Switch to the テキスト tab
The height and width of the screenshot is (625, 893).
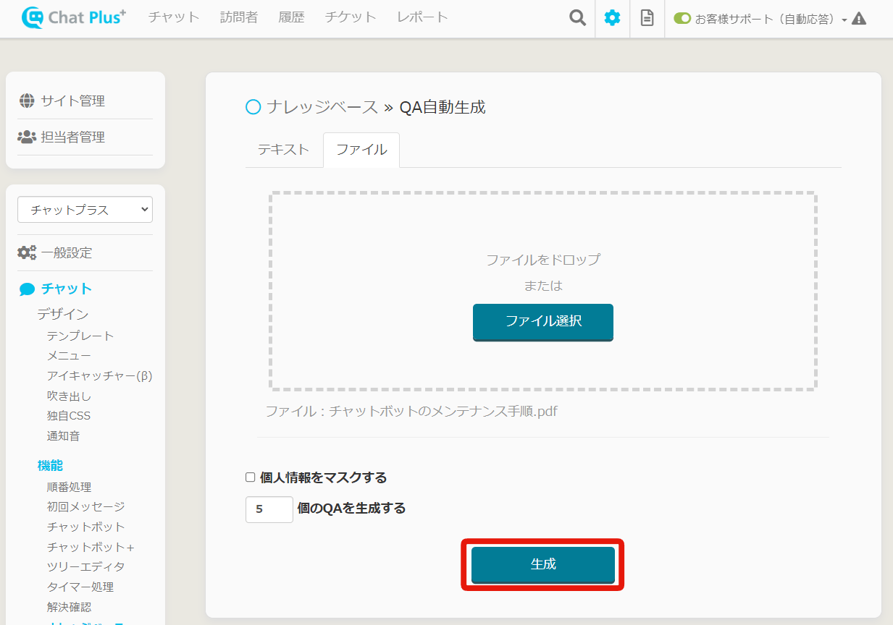(283, 150)
